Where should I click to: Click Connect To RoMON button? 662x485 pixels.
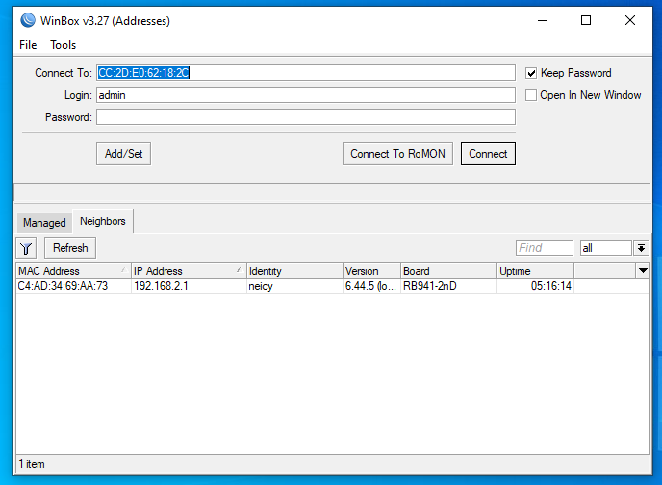397,154
